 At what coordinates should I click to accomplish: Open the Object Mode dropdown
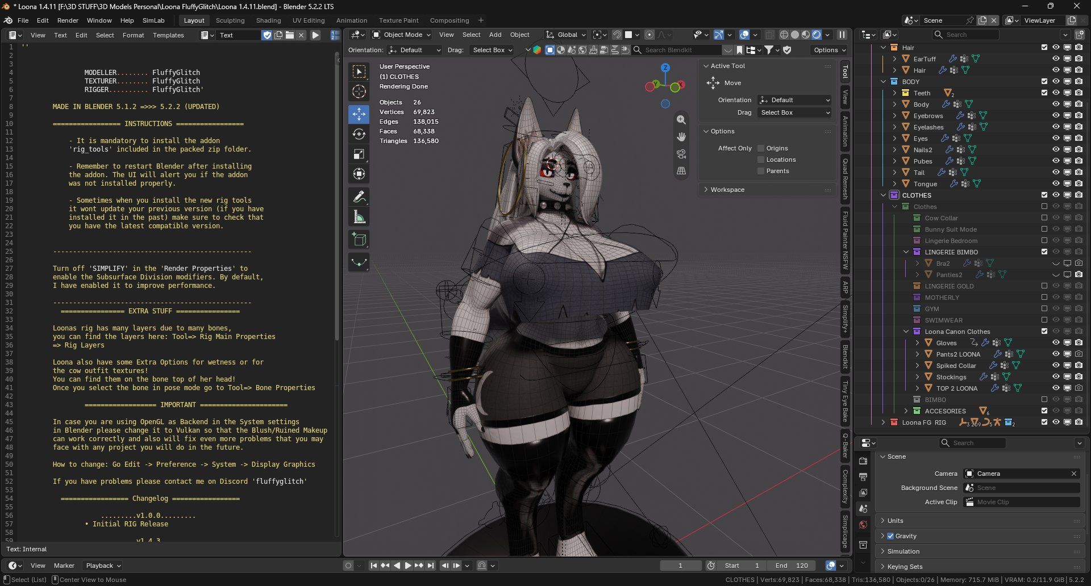[403, 35]
